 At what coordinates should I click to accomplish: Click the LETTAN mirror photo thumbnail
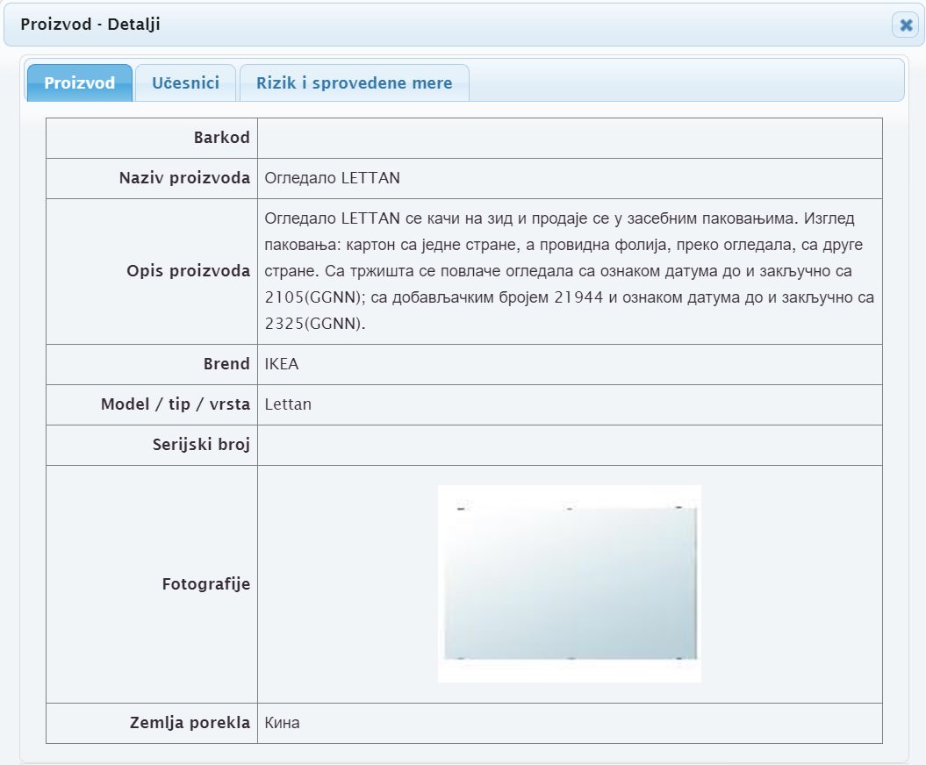click(570, 583)
